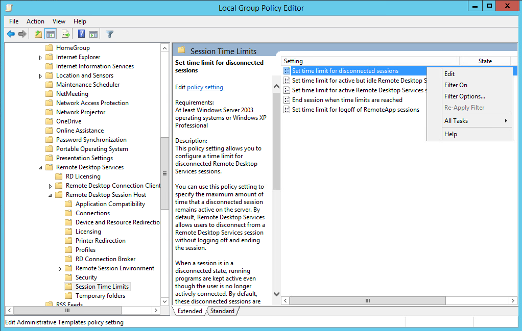Collapse the Remote Desktop Services node
This screenshot has height=331, width=522.
[40, 168]
